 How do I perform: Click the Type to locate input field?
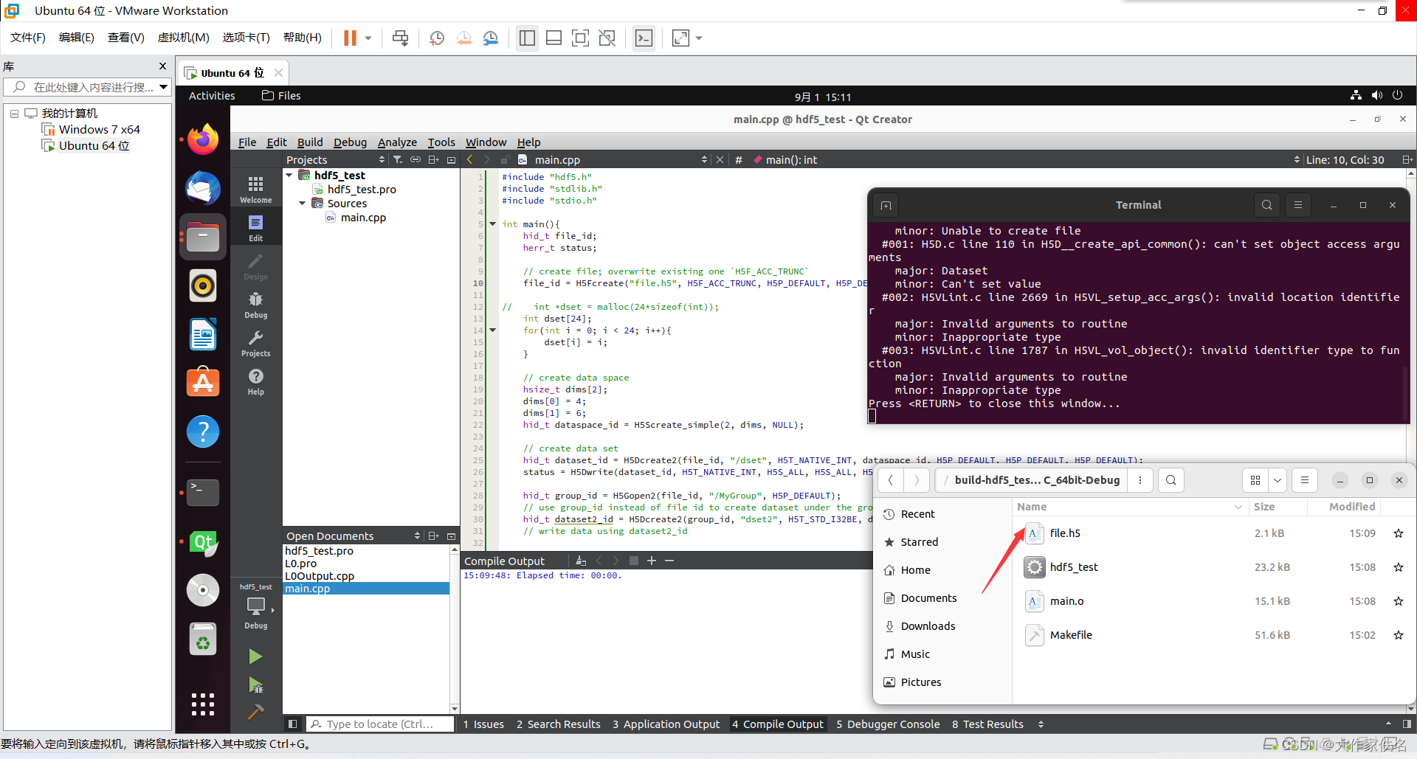click(x=380, y=724)
